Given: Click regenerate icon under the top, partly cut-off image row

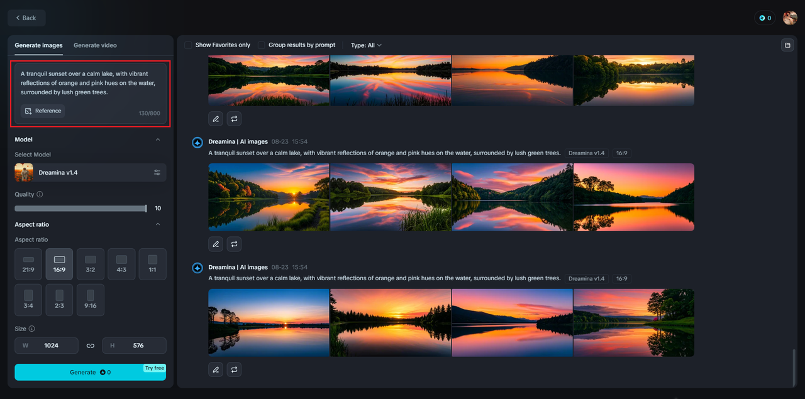Looking at the screenshot, I should 234,118.
